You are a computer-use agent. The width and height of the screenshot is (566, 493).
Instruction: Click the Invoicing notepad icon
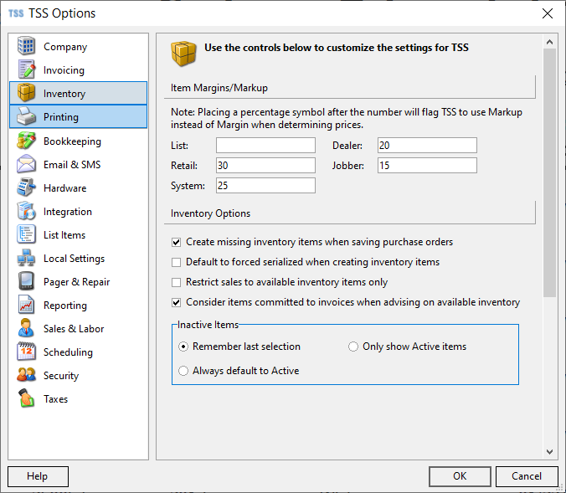26,69
